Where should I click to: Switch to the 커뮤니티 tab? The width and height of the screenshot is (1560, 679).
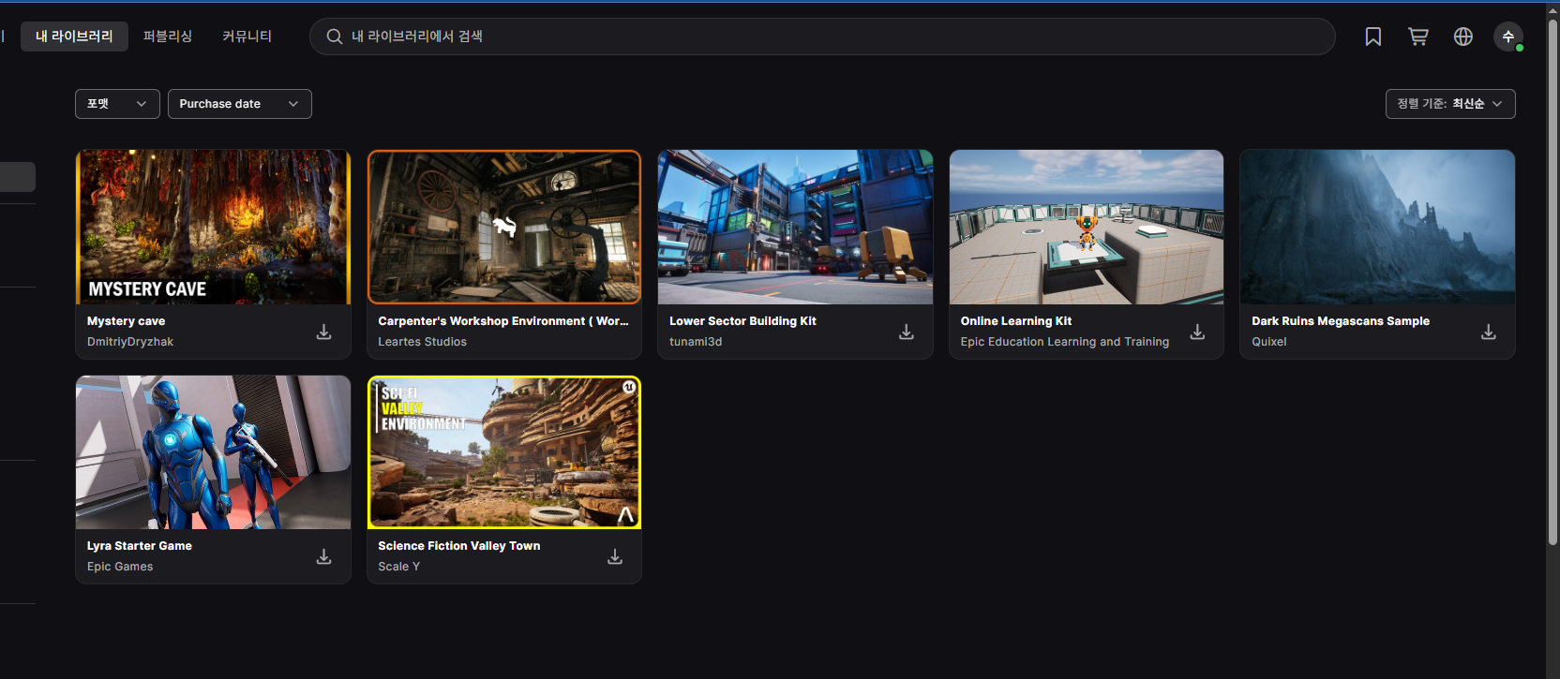pos(247,37)
